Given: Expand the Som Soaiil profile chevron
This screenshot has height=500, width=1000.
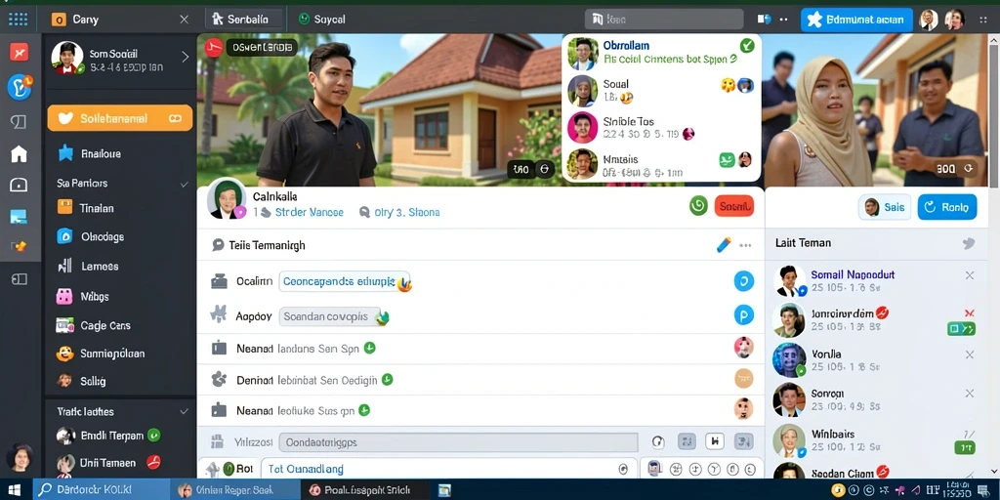Looking at the screenshot, I should pos(186,57).
